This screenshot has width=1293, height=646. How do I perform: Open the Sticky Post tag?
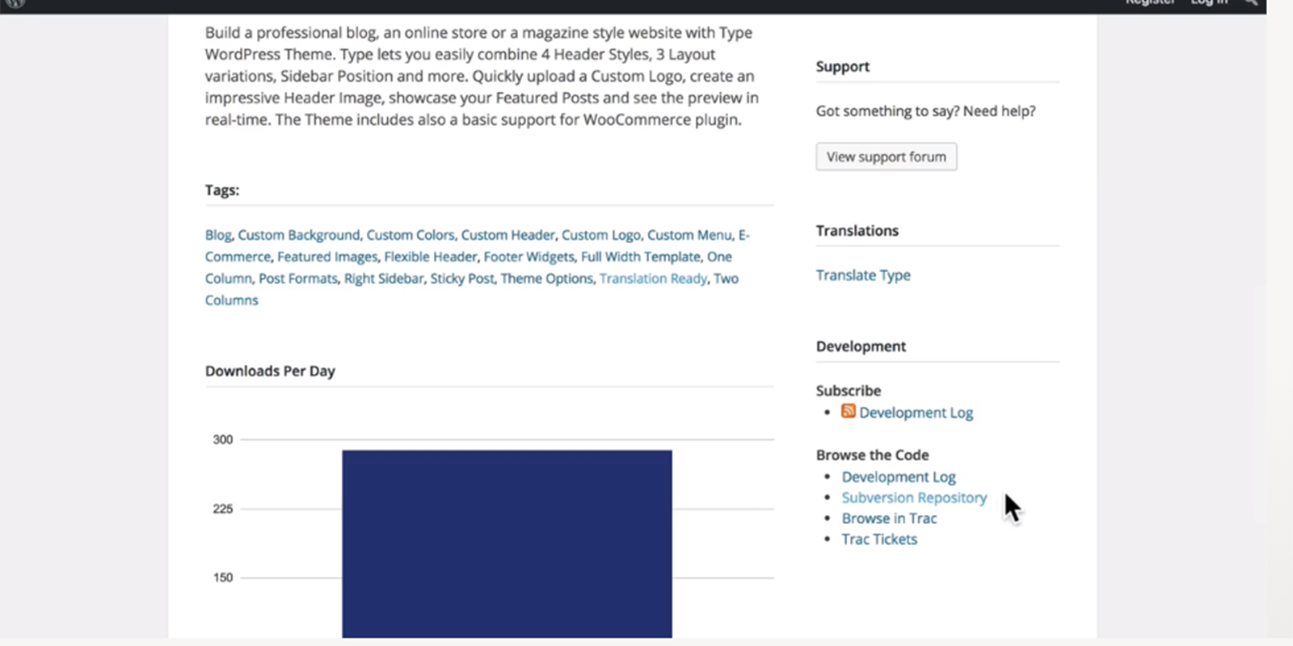coord(462,278)
